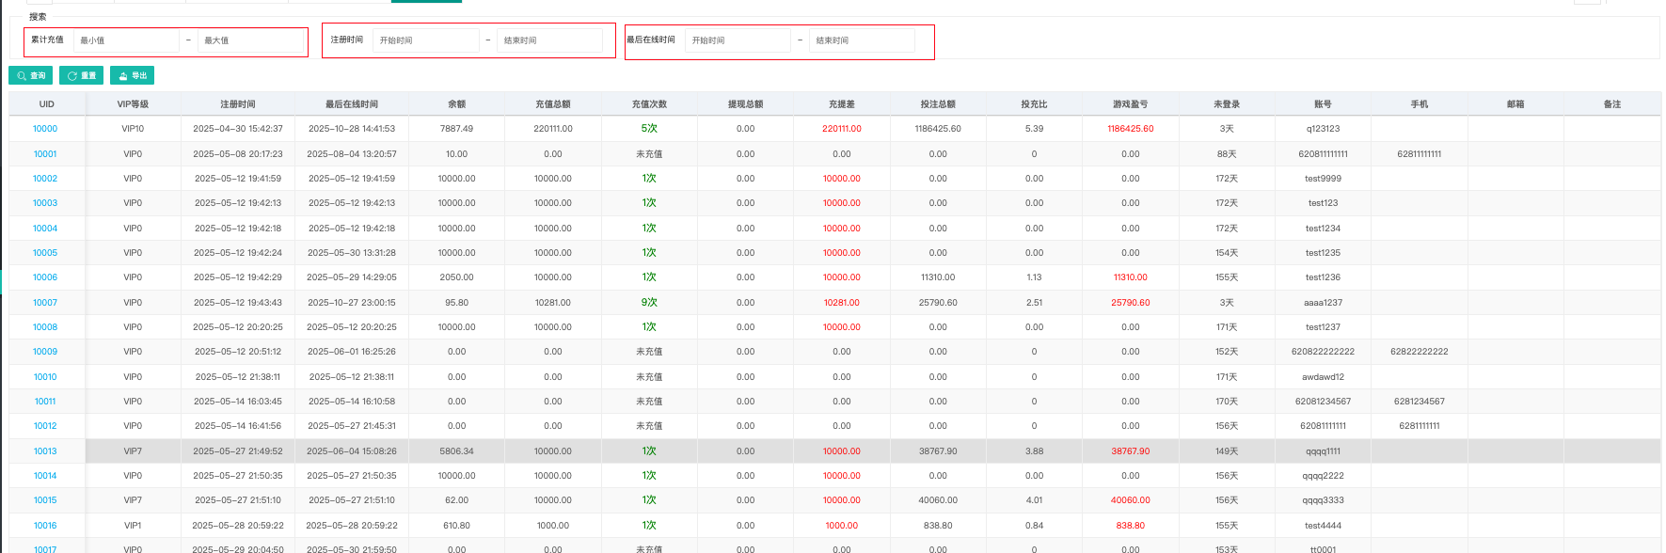This screenshot has height=553, width=1666.
Task: Click the 9次 recharge count
Action: 649,303
